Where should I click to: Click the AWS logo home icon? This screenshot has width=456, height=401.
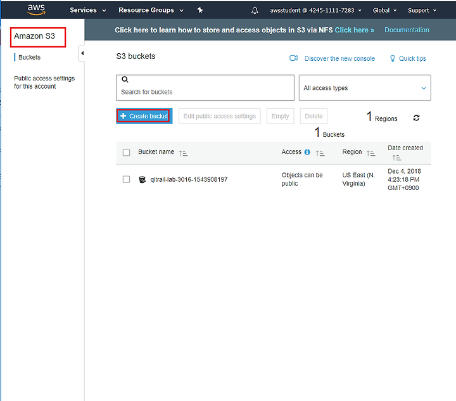(36, 10)
